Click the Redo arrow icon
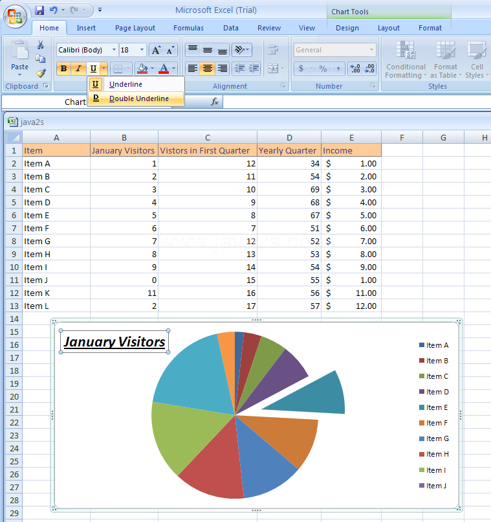The image size is (491, 522). pos(74,10)
